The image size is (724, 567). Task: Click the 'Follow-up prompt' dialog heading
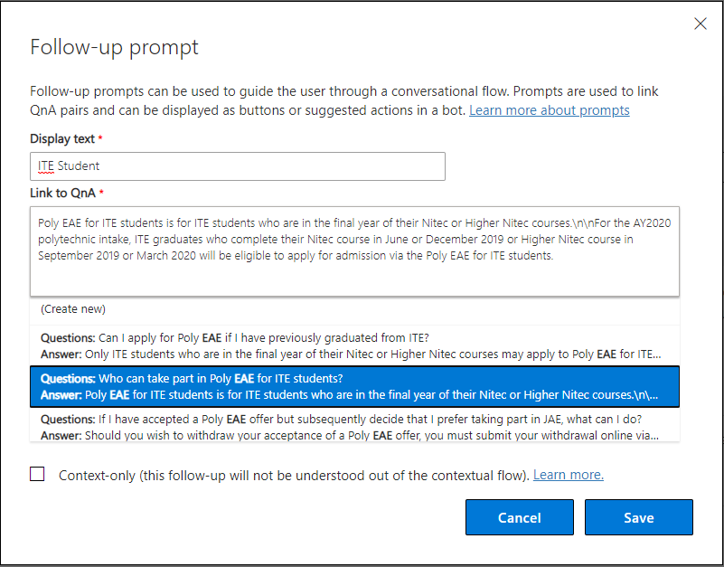click(114, 47)
